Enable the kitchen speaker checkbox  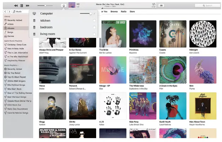point(94,21)
